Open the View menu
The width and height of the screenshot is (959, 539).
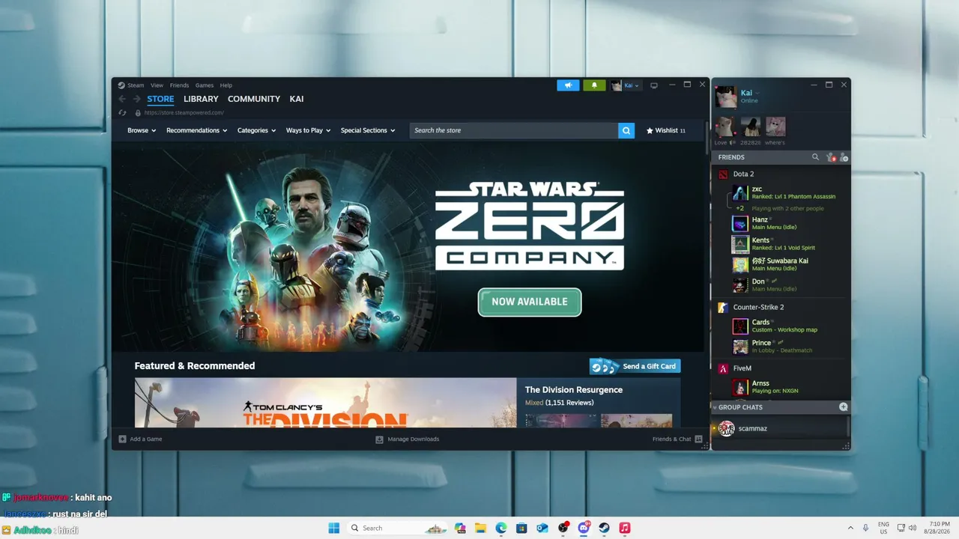coord(157,85)
